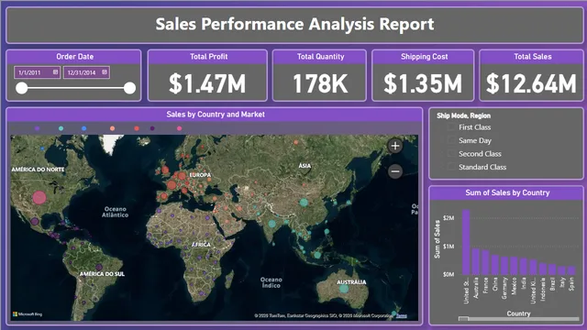
Task: Select the United Kingdom bar in chart
Action: (x=533, y=267)
